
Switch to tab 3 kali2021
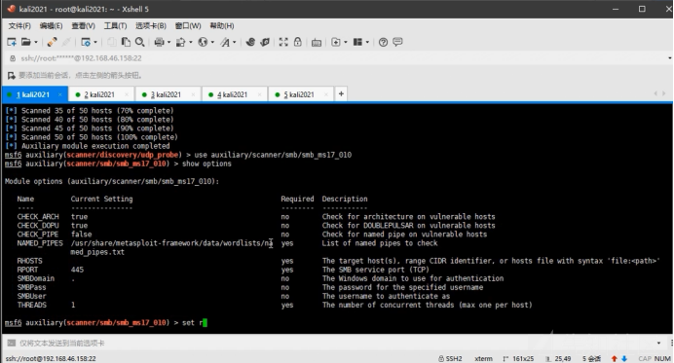click(166, 94)
